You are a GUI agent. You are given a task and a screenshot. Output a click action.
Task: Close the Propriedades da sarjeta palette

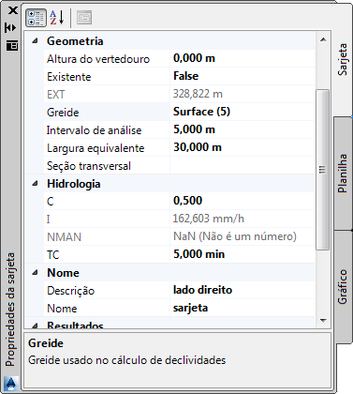point(13,10)
